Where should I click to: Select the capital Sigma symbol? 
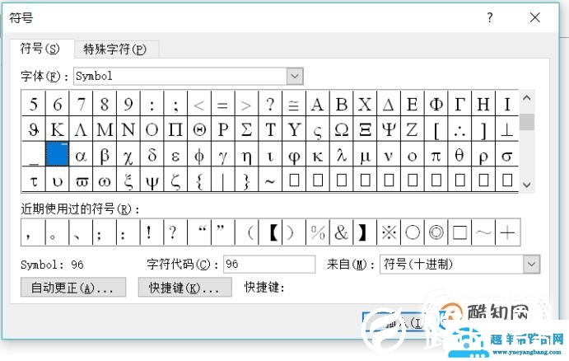coord(246,129)
